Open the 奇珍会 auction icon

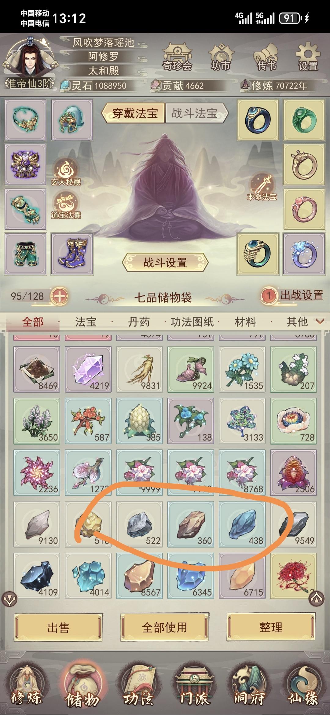tap(177, 57)
